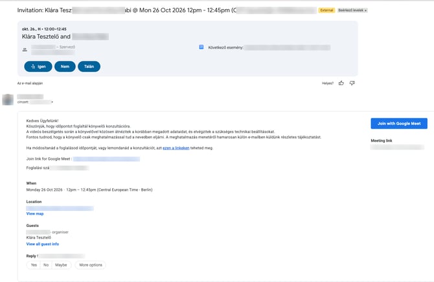Click the 'okt. 26., H • 12:00–12:45' date text

(x=44, y=29)
